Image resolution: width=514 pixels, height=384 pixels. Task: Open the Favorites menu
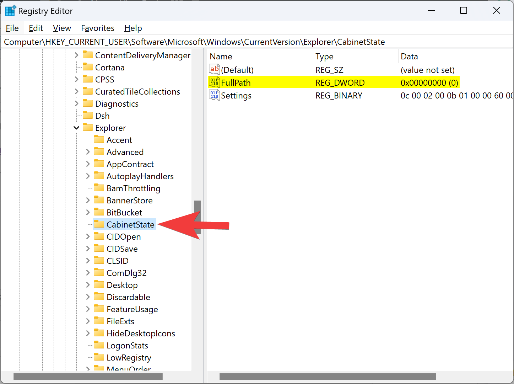coord(98,28)
